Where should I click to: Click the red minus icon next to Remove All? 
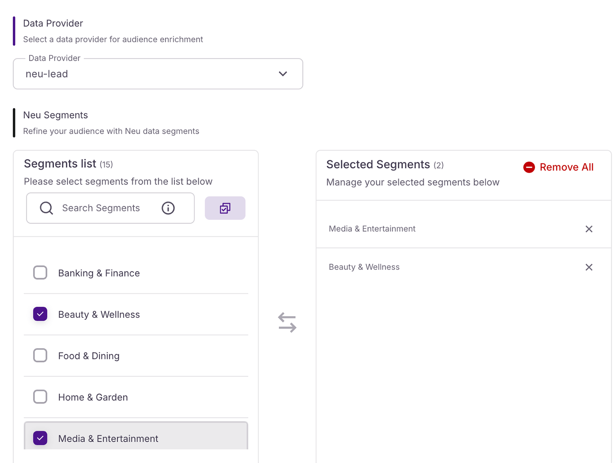[x=529, y=167]
